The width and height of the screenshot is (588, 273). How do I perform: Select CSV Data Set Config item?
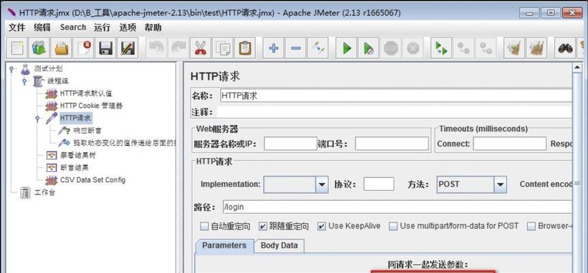coord(93,180)
